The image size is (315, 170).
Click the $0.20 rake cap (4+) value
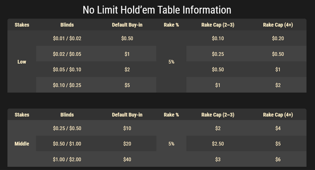[278, 38]
